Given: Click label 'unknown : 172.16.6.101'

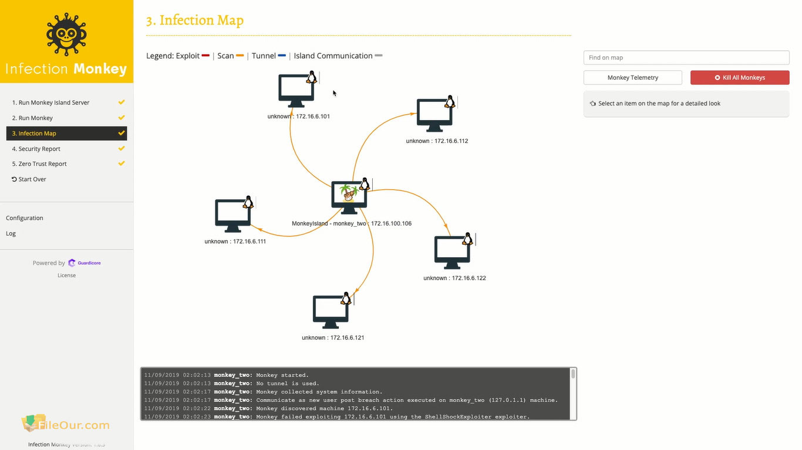Looking at the screenshot, I should [x=299, y=117].
